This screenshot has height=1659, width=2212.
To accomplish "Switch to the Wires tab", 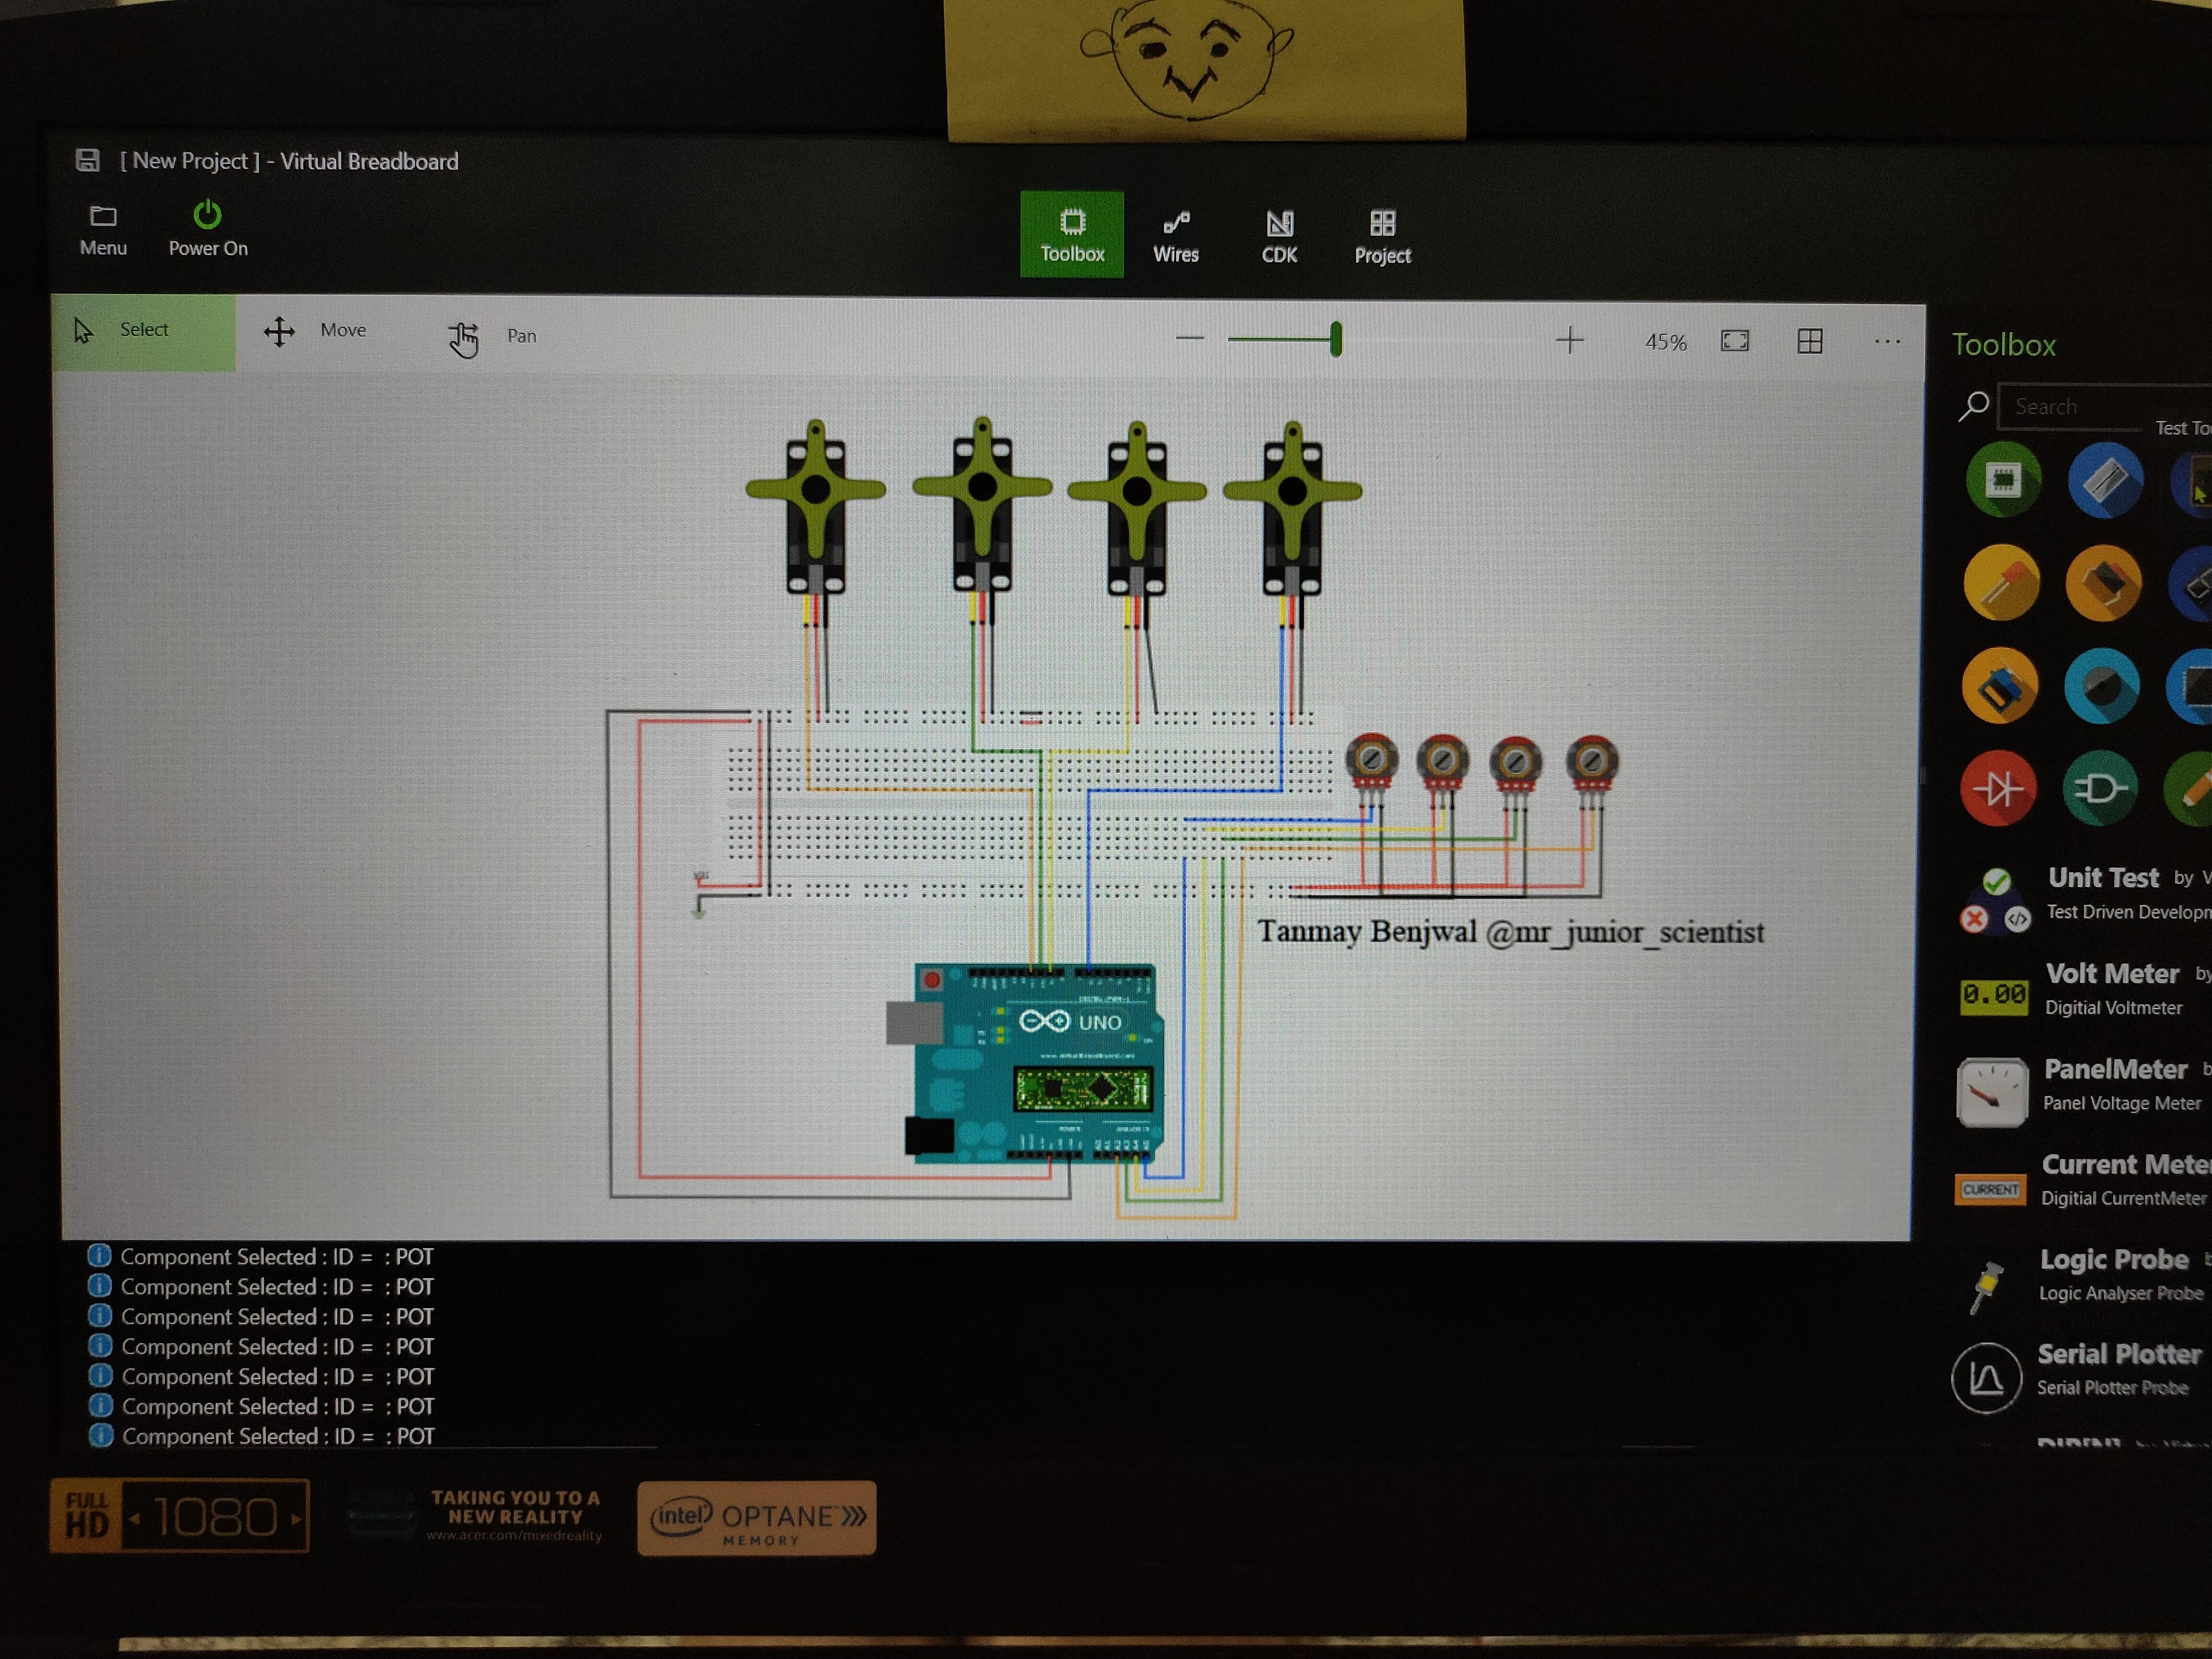I will pyautogui.click(x=1175, y=236).
